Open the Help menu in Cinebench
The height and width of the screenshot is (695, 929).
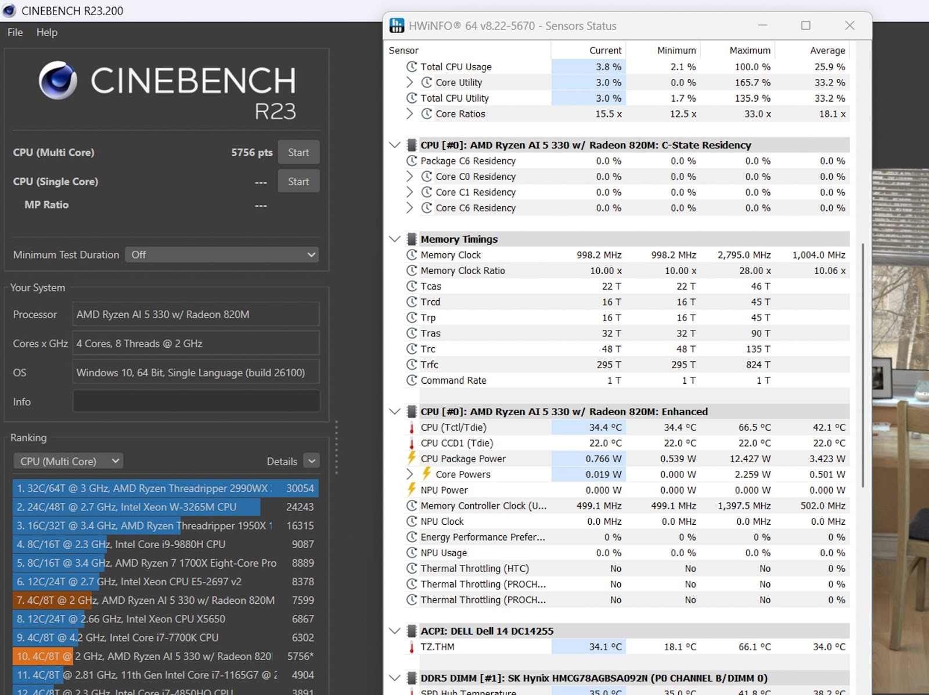(47, 33)
